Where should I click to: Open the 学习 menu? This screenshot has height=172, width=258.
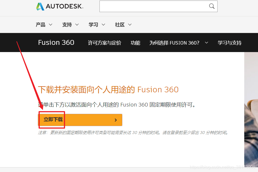(93, 25)
